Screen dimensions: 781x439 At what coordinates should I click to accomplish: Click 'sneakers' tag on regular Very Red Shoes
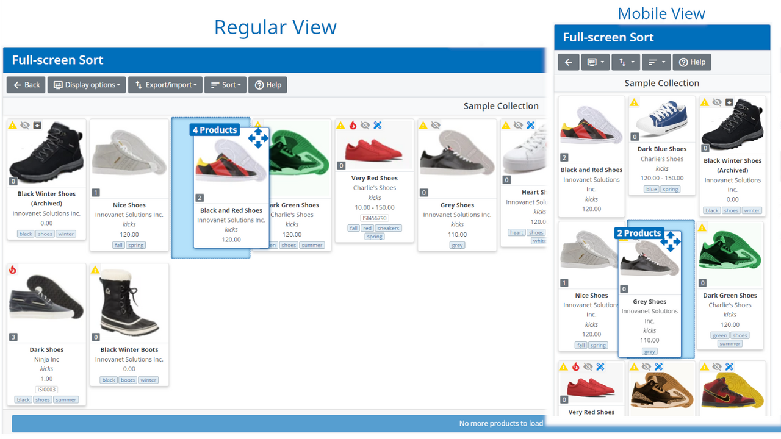[388, 228]
